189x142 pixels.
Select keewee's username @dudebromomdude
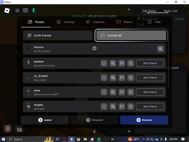click(x=44, y=66)
